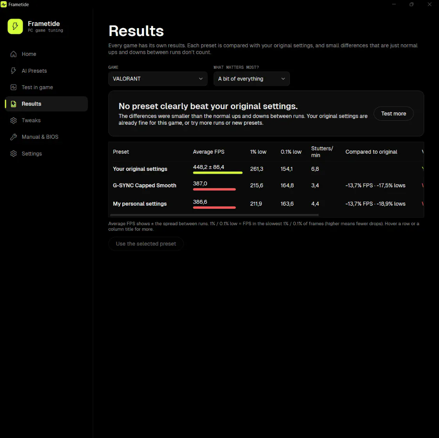Click the 'Compared to original' column header
Screen dimensions: 439x438
click(371, 152)
